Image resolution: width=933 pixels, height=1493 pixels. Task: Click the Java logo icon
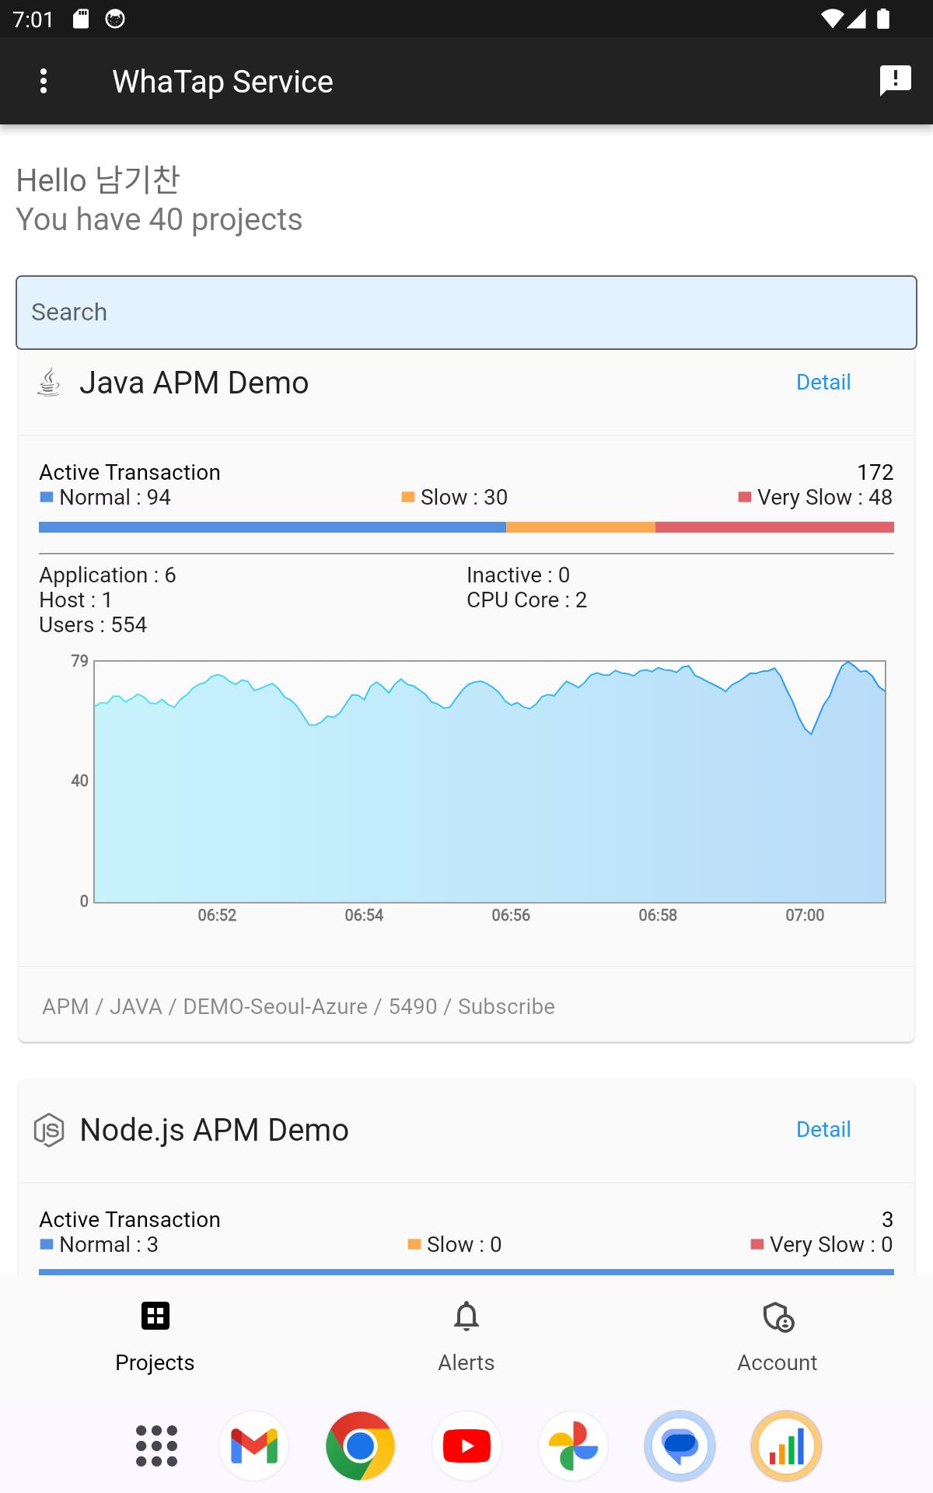click(49, 383)
